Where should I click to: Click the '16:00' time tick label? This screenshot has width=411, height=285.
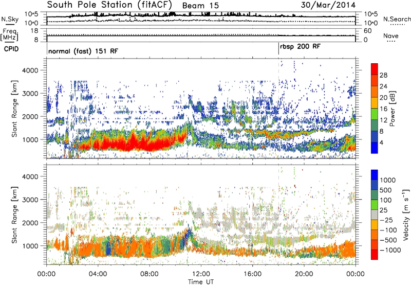[x=252, y=274]
